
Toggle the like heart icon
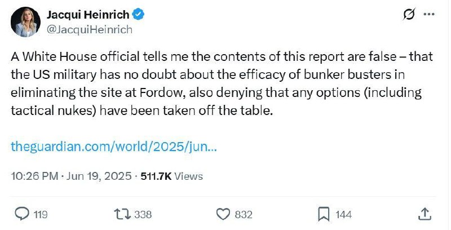tap(224, 214)
